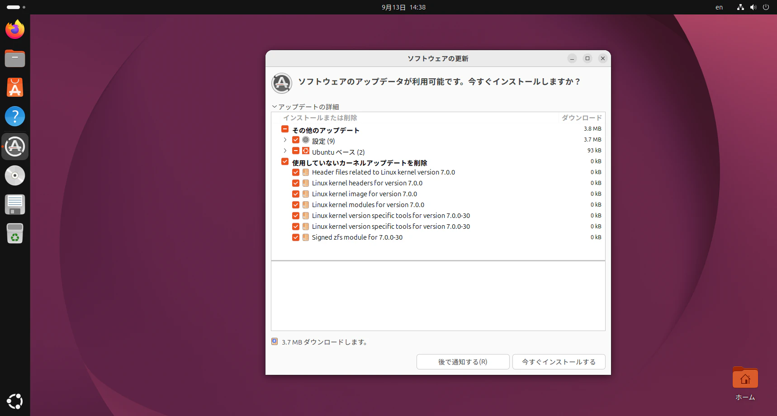Click the 3.7 MB size in 設定 row
Viewport: 777px width, 416px height.
[x=592, y=140]
